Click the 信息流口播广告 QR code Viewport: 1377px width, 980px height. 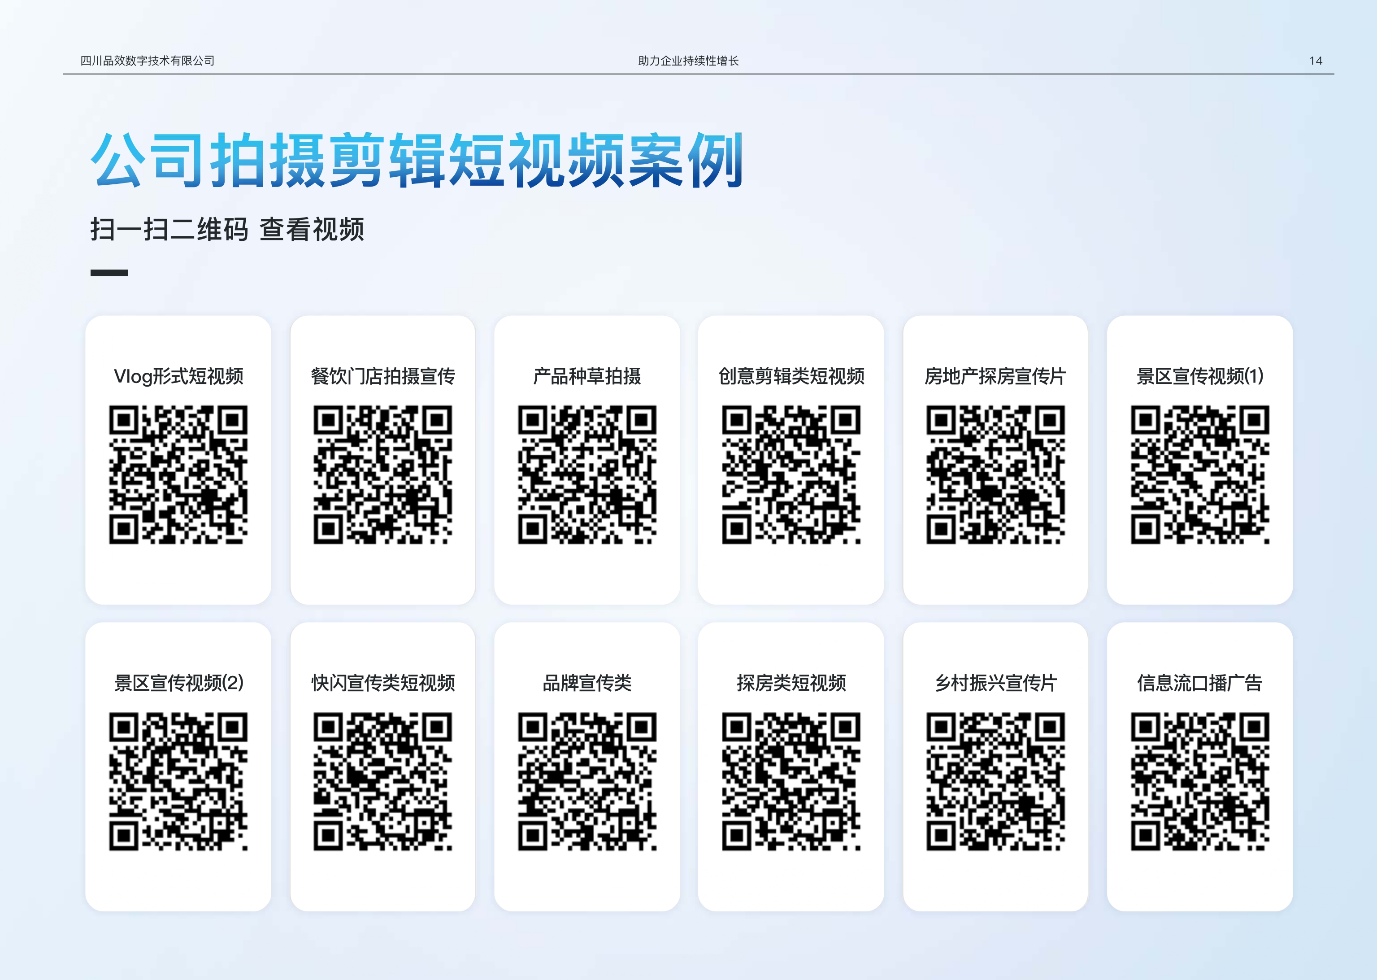click(1200, 781)
